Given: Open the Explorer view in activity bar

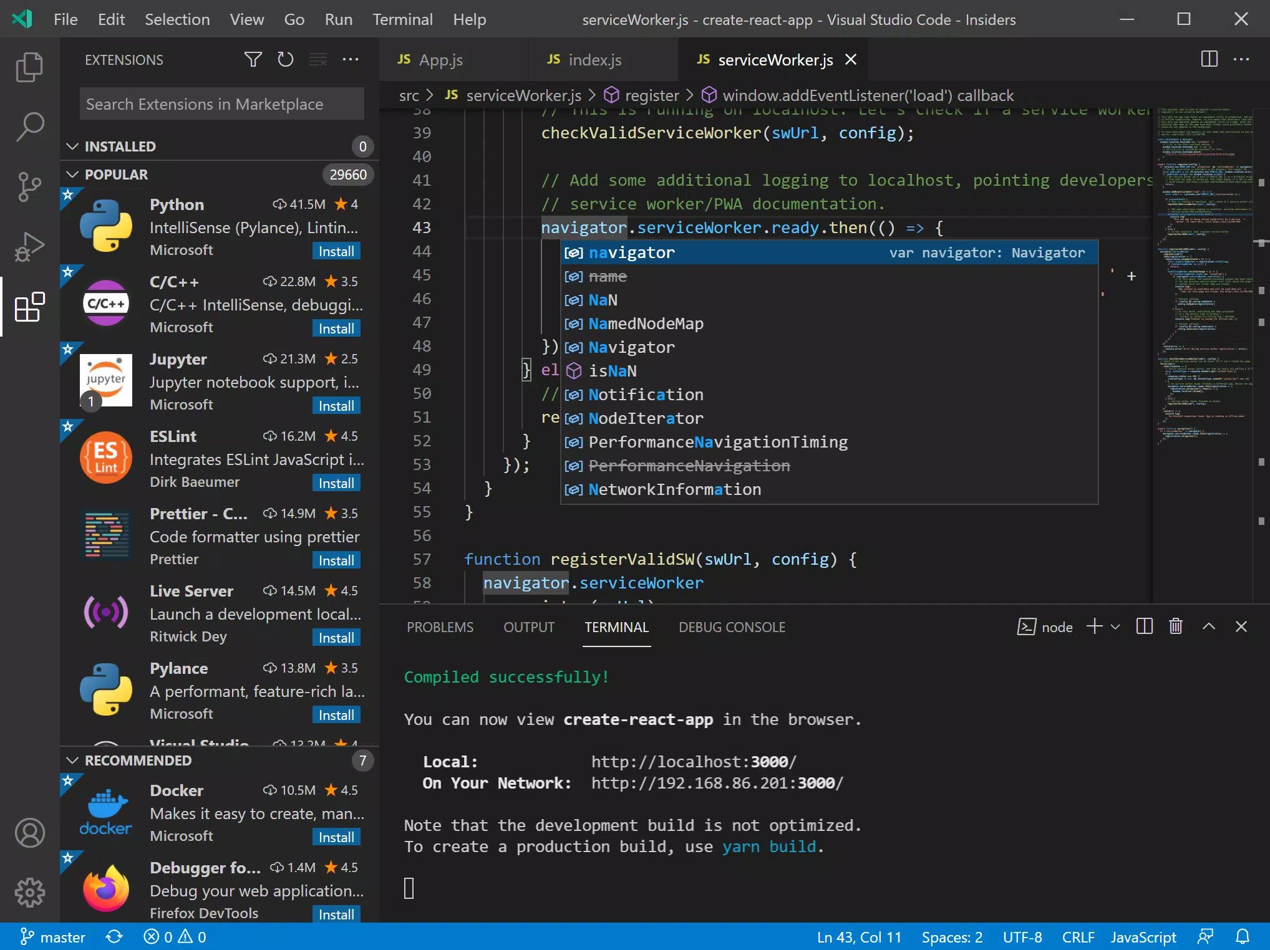Looking at the screenshot, I should [29, 67].
